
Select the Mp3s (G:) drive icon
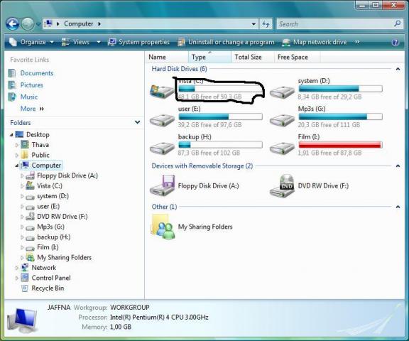282,120
